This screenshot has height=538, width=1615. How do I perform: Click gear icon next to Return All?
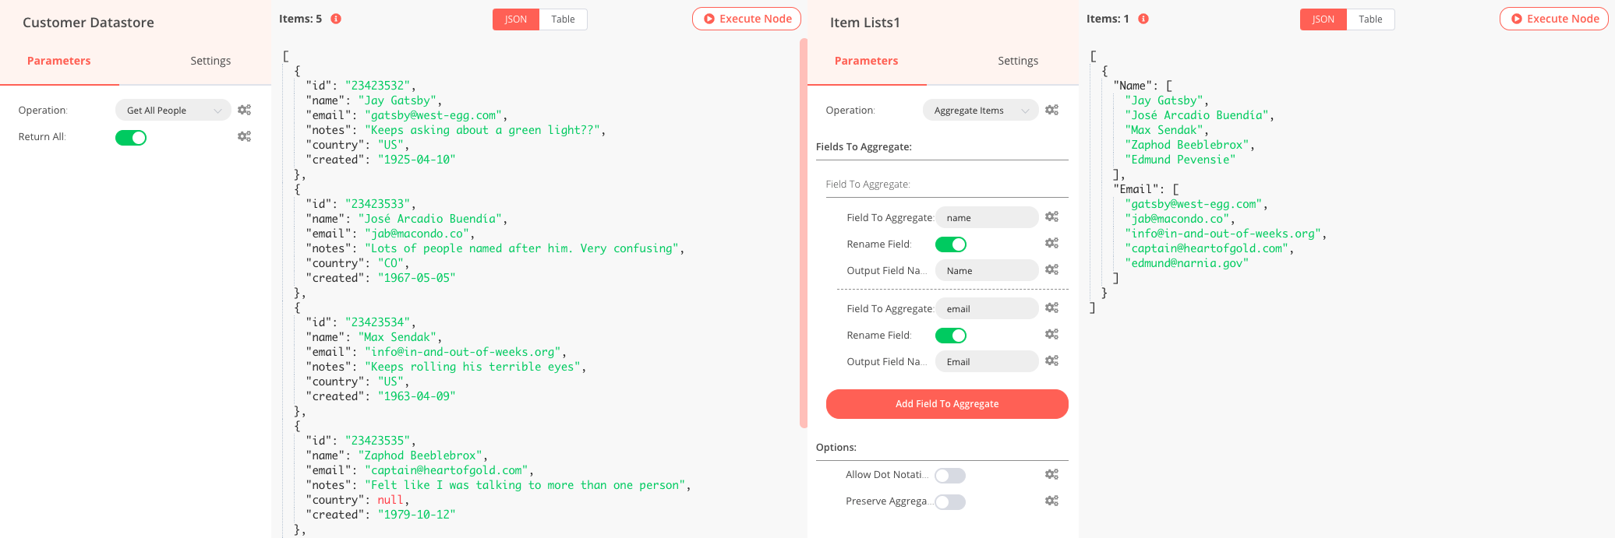pos(244,137)
